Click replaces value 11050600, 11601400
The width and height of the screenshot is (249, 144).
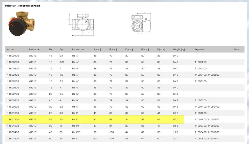207,139
